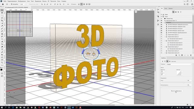Open the Coordinates icon in the Properties panel
This screenshot has height=109, width=194.
point(170,61)
